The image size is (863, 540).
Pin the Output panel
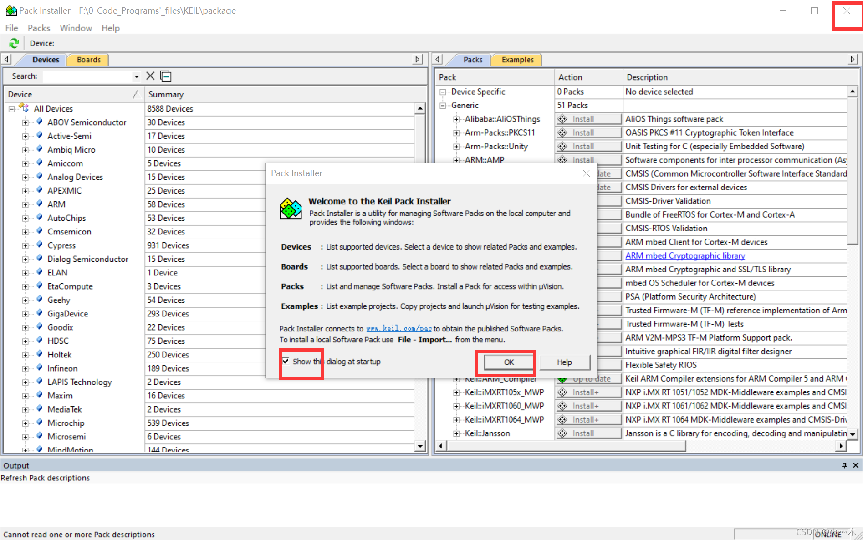[844, 465]
